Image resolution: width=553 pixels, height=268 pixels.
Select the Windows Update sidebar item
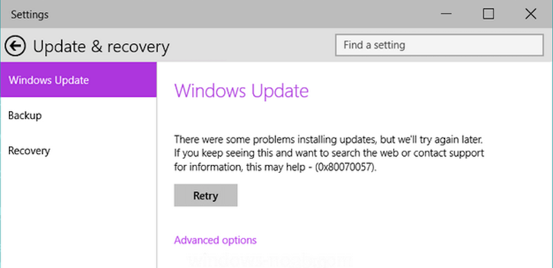coord(78,80)
